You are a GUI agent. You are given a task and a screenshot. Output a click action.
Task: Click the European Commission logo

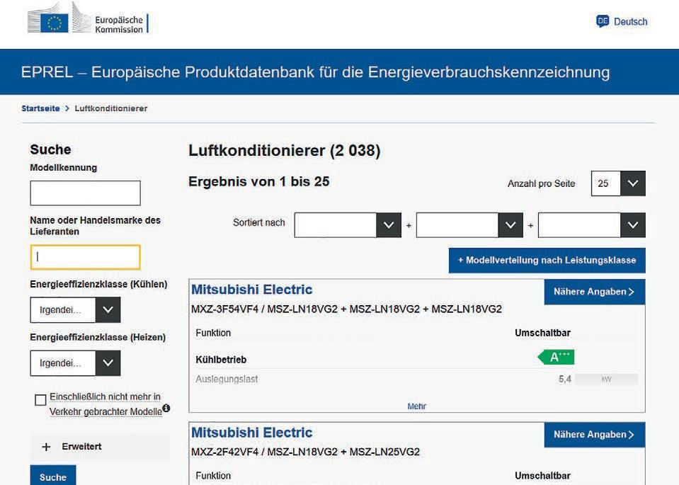88,18
